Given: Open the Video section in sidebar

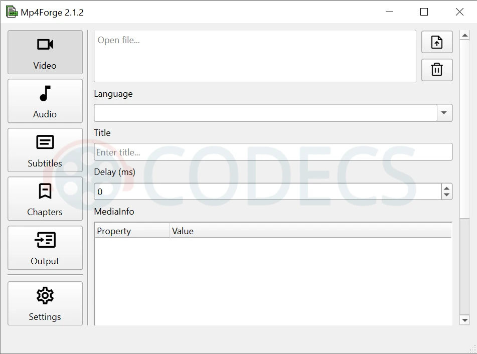Looking at the screenshot, I should pyautogui.click(x=45, y=52).
